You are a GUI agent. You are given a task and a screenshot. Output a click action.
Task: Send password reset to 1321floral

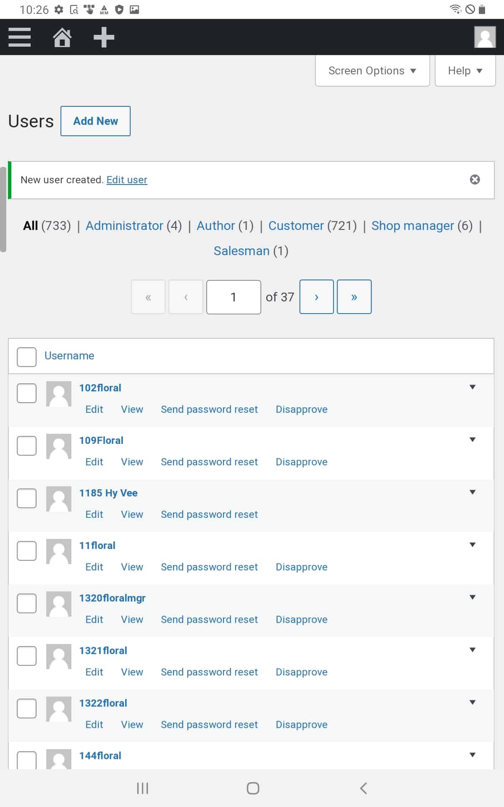coord(209,672)
